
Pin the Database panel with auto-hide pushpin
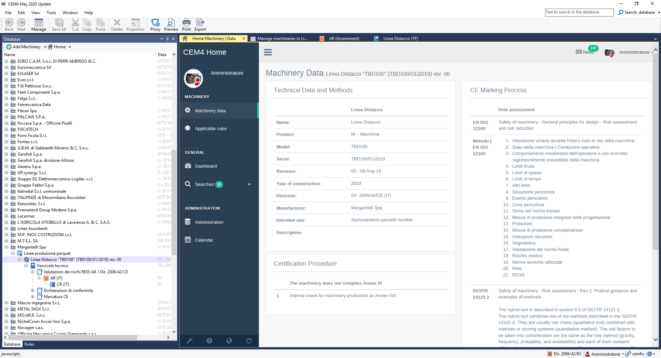tap(168, 39)
